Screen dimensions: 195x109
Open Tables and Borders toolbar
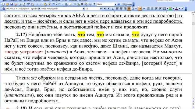[70, 4]
